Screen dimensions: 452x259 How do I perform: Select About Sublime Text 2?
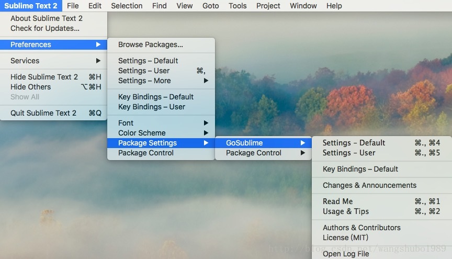53,18
